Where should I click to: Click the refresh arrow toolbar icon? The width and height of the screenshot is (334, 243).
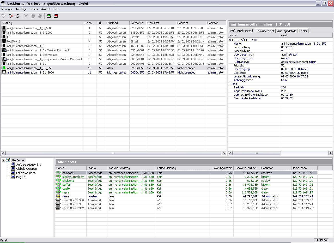[x=17, y=16]
